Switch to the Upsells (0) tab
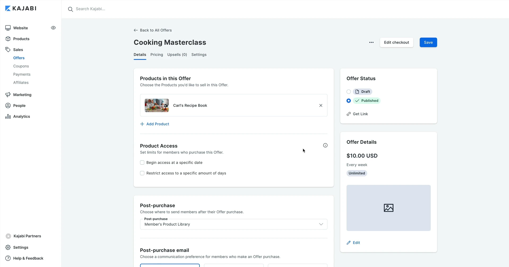Image resolution: width=509 pixels, height=267 pixels. click(177, 55)
